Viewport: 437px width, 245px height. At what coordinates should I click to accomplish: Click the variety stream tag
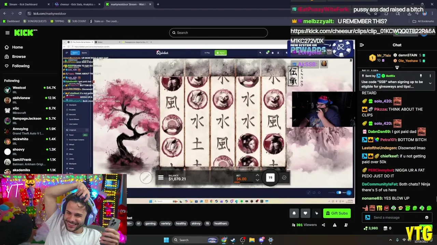click(166, 224)
